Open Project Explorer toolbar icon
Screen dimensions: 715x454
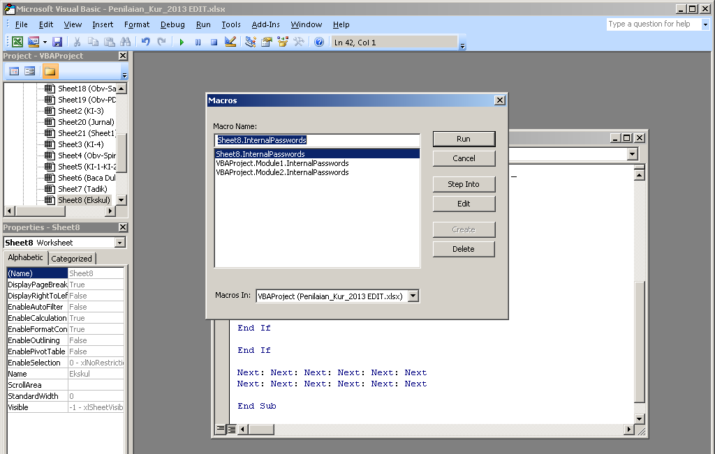tap(251, 42)
